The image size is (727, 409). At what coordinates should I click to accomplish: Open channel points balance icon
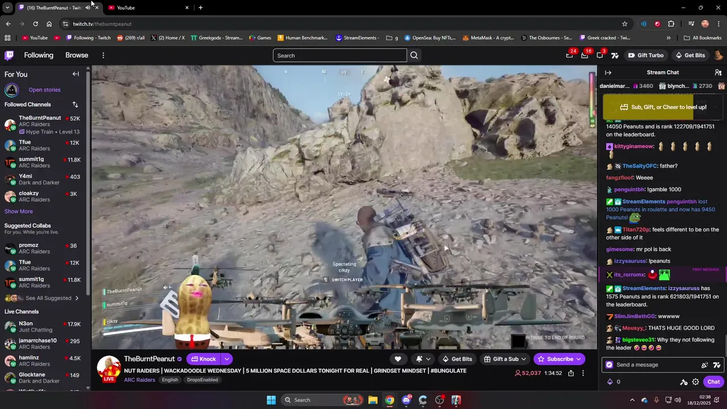(610, 382)
